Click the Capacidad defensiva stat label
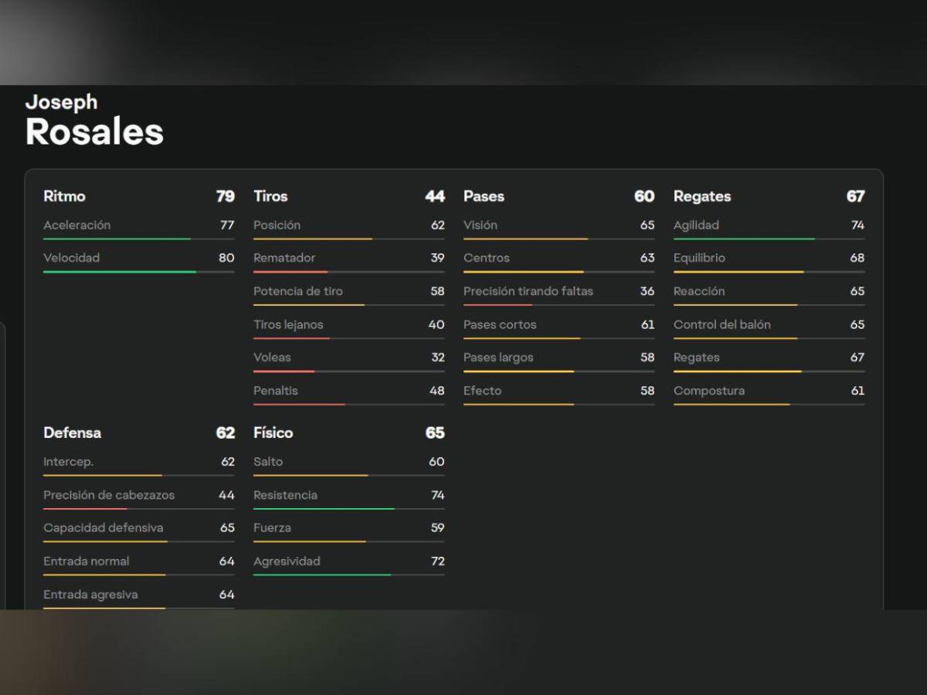This screenshot has width=927, height=695. tap(103, 528)
